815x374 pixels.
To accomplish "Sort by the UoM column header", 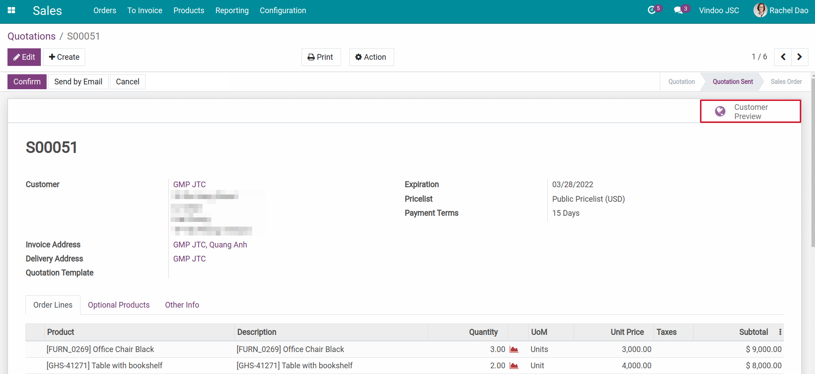I will point(551,332).
